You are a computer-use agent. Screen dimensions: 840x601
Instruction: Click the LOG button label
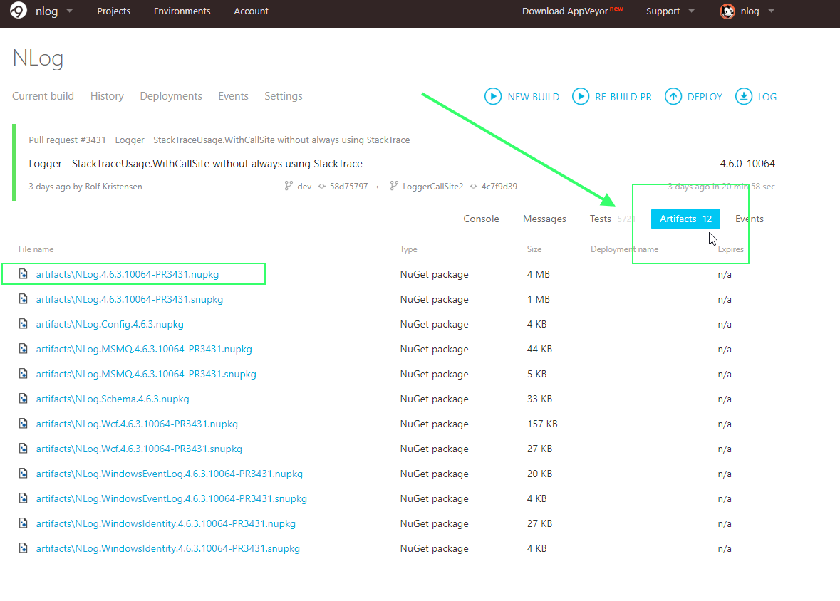(767, 97)
